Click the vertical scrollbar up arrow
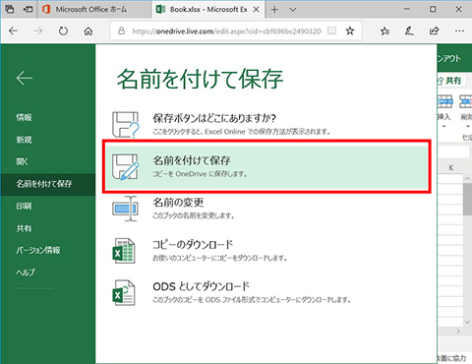 467,178
